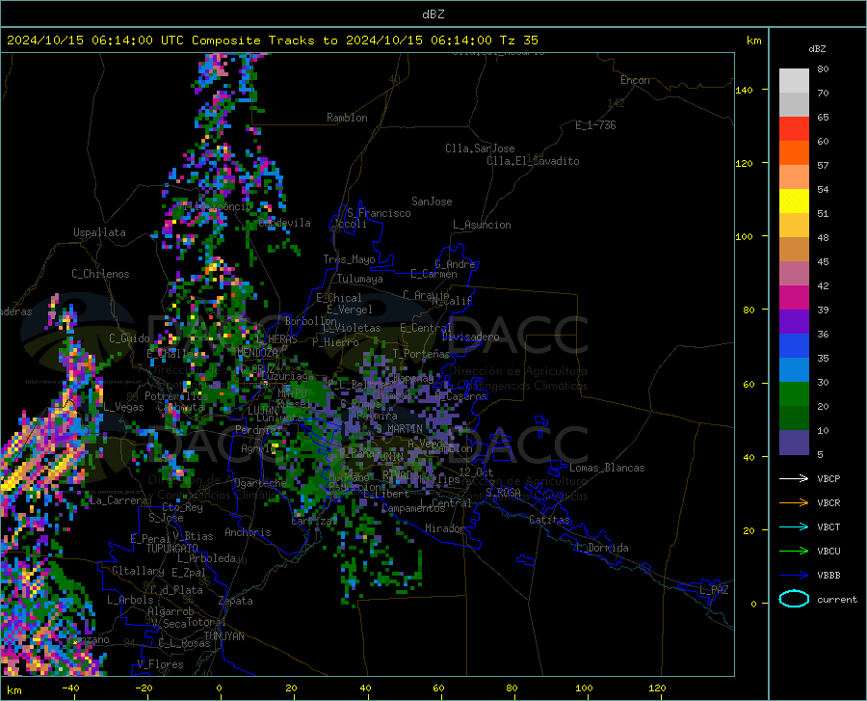Screen dimensions: 867x701
Task: Click the 'L_Asuncion' map label
Action: tap(482, 225)
